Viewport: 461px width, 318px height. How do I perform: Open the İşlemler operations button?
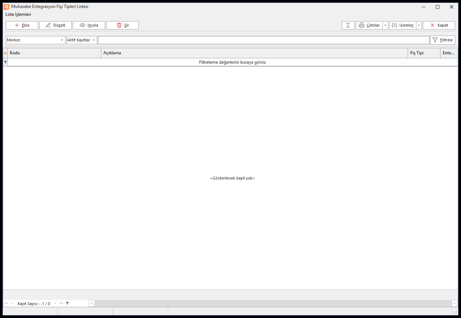coord(403,25)
